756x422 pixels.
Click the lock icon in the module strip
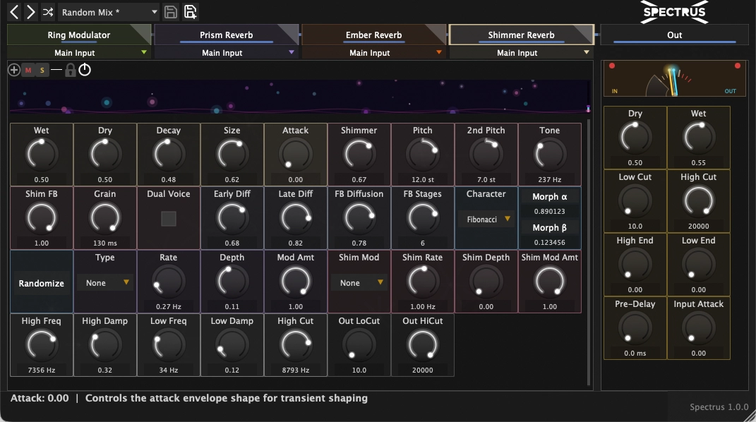pos(71,70)
